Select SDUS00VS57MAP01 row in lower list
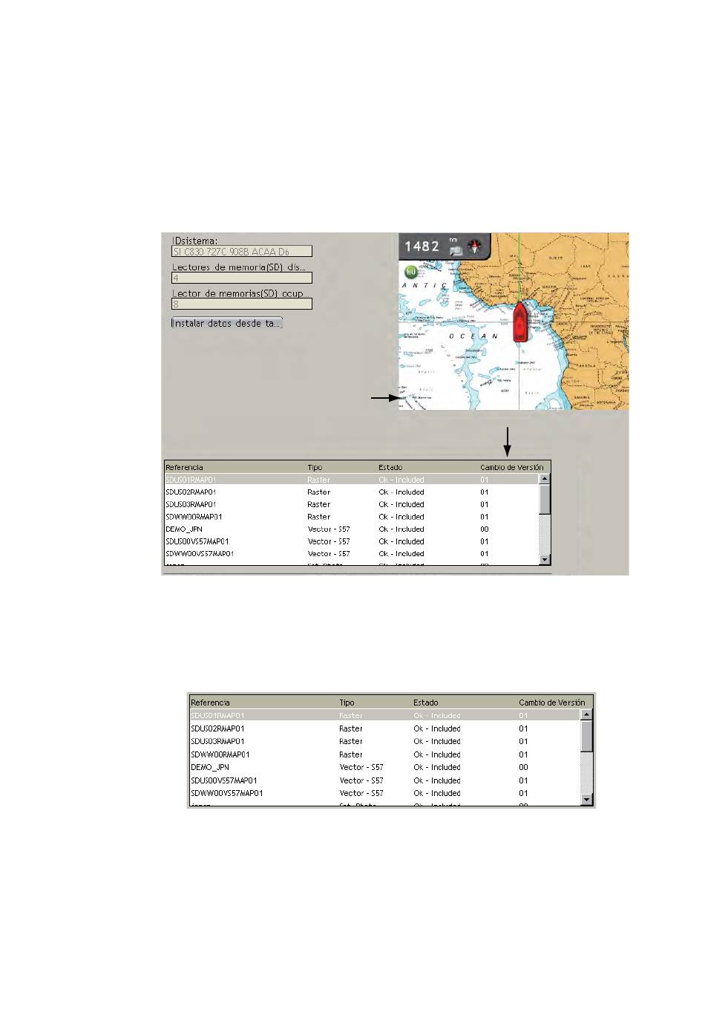 point(384,780)
